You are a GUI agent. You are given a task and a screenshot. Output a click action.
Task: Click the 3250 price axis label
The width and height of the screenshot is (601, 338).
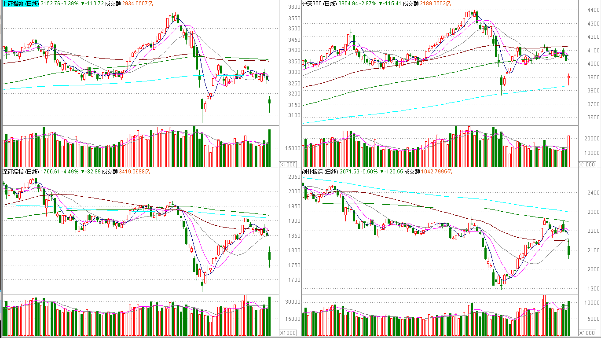(x=294, y=83)
